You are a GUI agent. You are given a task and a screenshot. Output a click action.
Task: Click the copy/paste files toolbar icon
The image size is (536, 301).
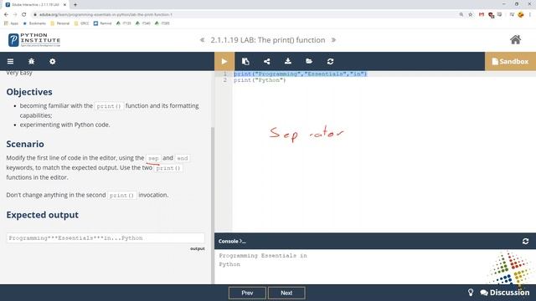click(x=245, y=61)
